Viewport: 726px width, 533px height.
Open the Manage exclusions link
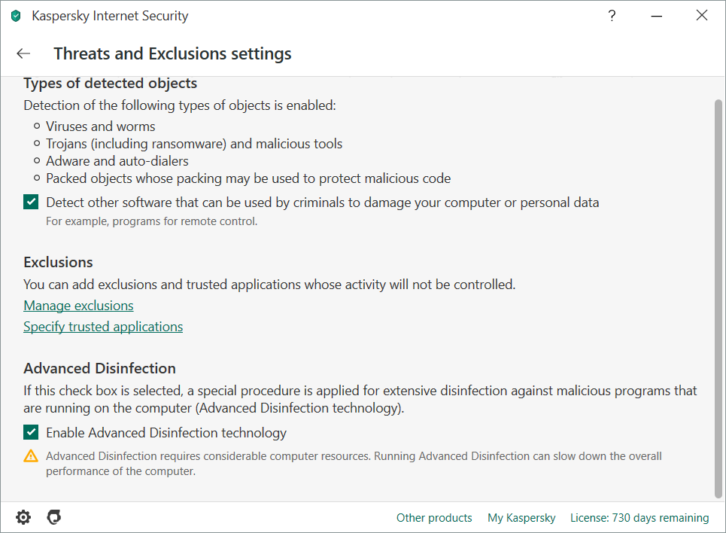[78, 306]
